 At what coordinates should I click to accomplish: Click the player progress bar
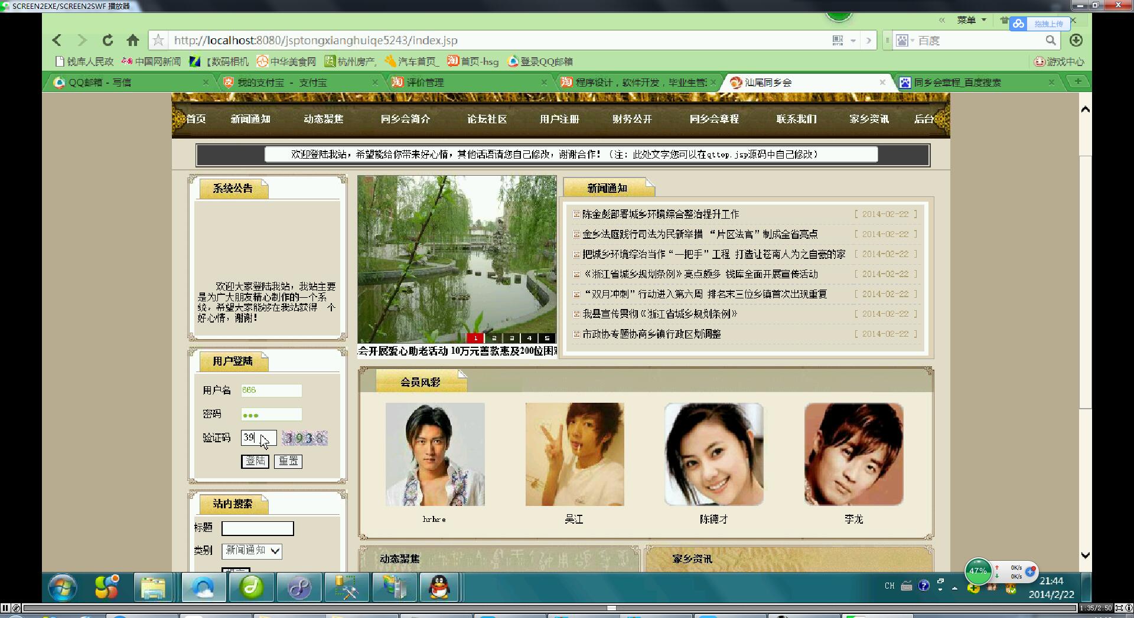tap(550, 608)
